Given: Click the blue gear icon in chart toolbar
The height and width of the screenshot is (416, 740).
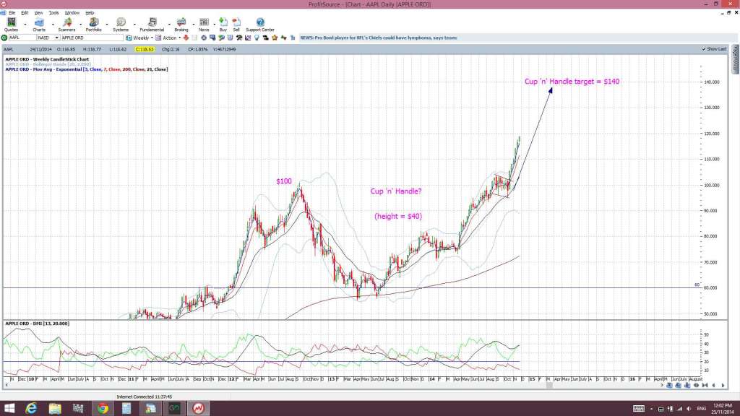Looking at the screenshot, I should click(203, 38).
